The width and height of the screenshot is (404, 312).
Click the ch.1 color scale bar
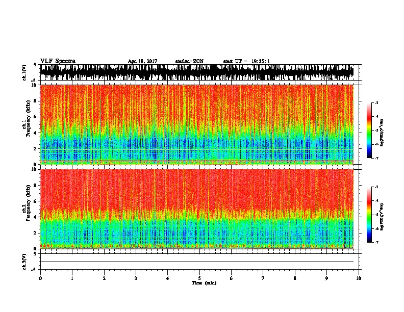[x=369, y=131]
